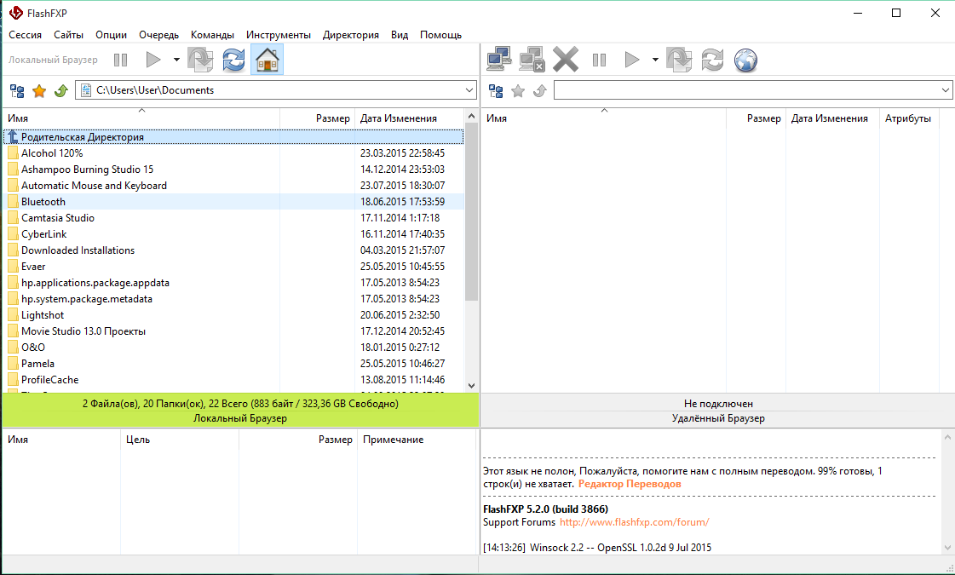Open the local folder tree icon
The image size is (955, 575).
pyautogui.click(x=18, y=91)
